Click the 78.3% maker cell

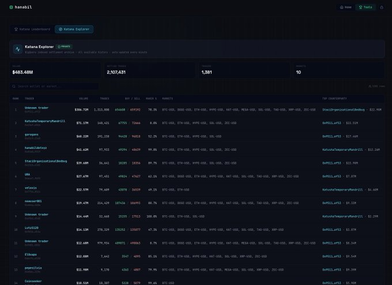pyautogui.click(x=153, y=110)
